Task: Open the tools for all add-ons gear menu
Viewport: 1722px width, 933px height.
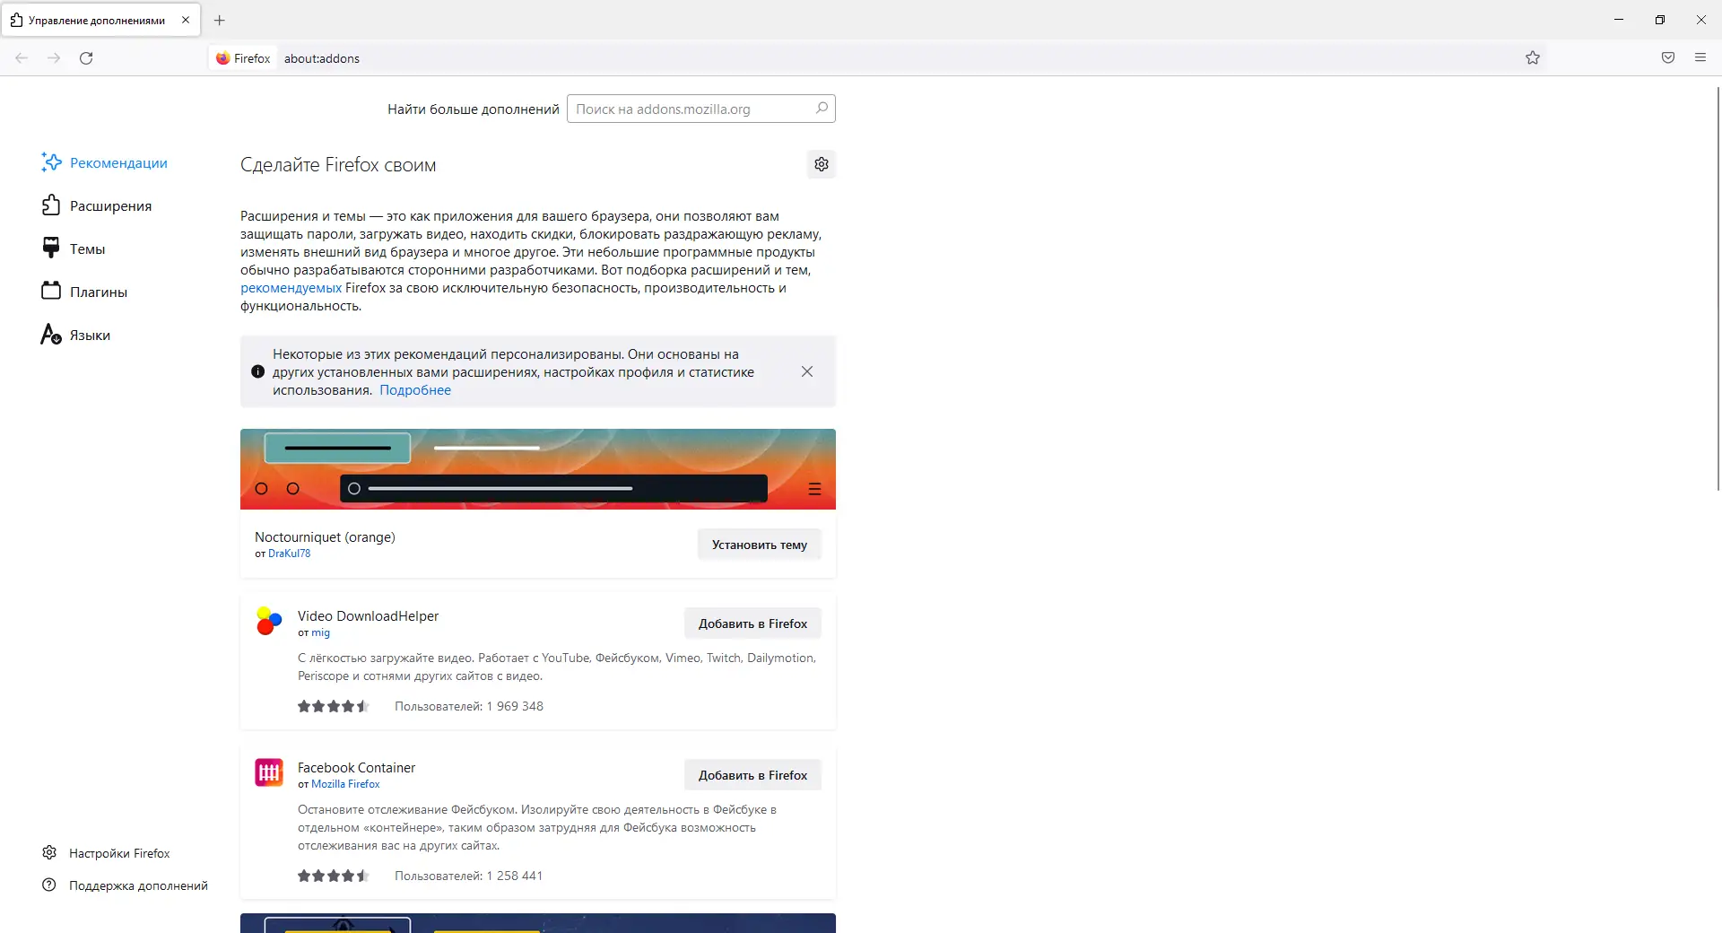Action: tap(821, 164)
